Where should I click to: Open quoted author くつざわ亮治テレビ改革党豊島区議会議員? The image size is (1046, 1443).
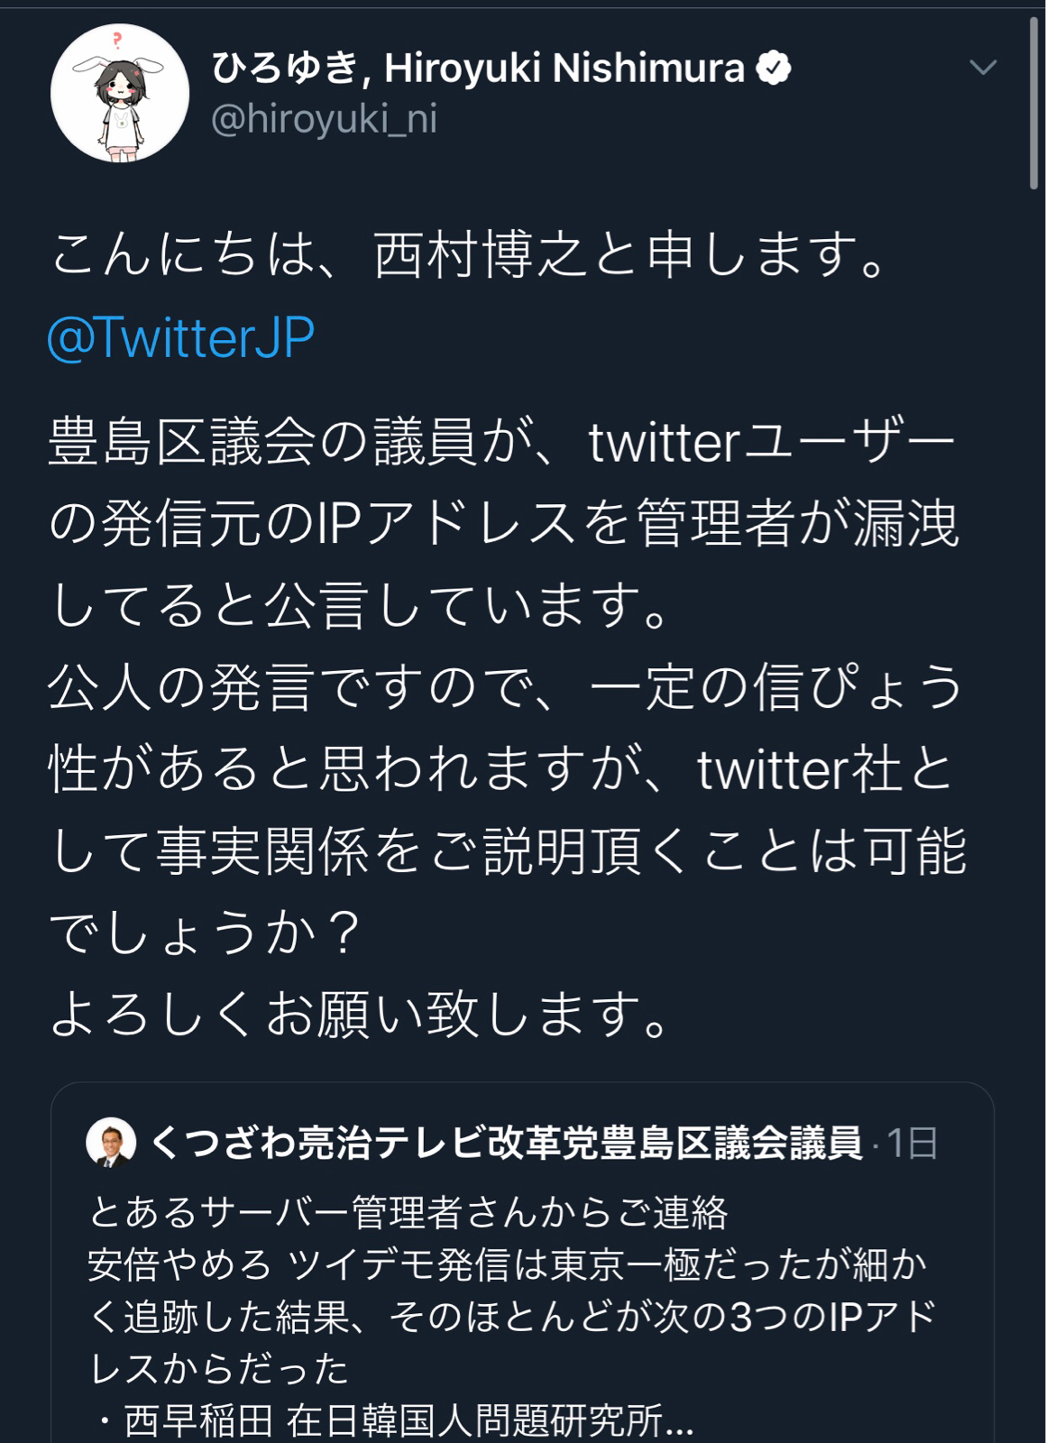tap(506, 1143)
